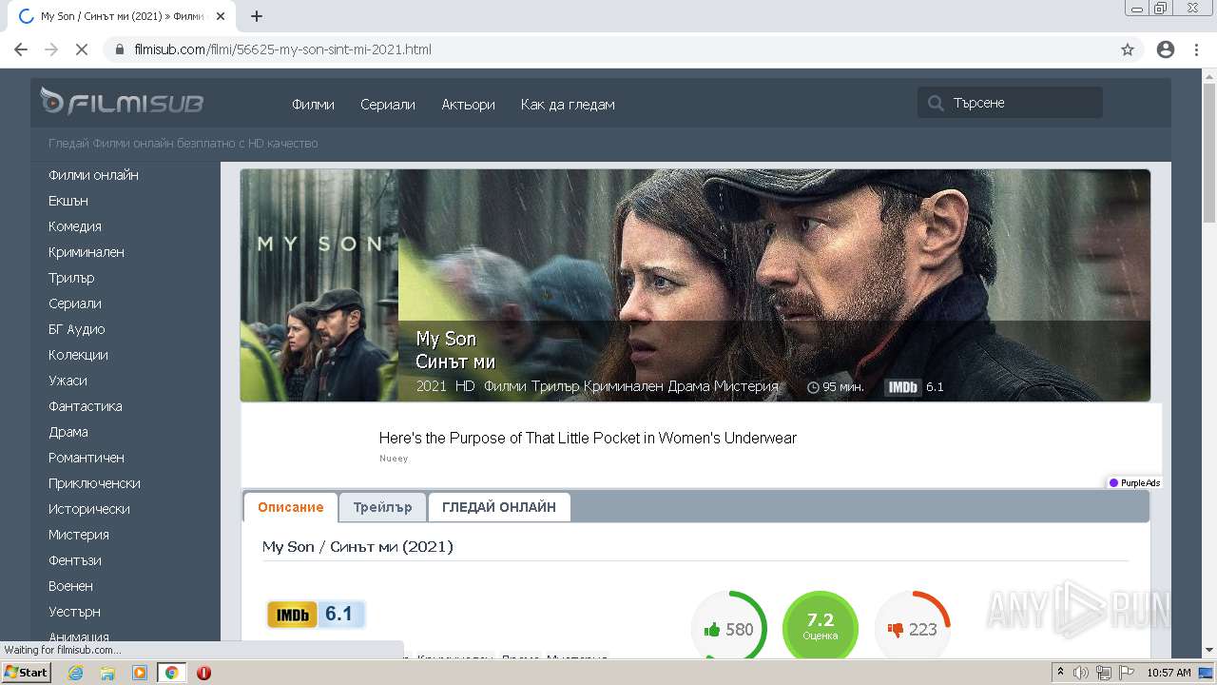
Task: Click My Son poster thumbnail
Action: pyautogui.click(x=319, y=285)
